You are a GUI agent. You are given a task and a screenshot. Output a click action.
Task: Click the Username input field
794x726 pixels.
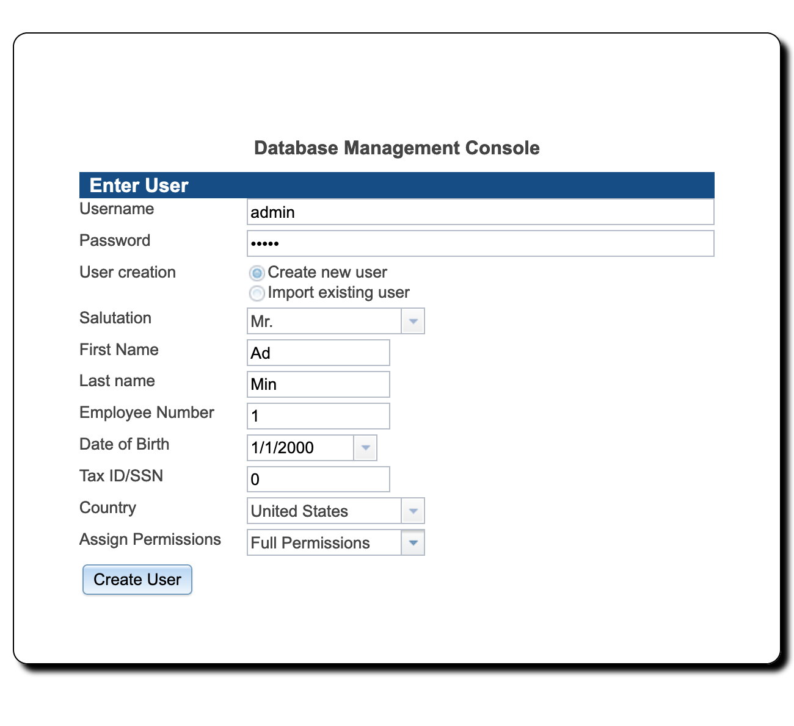click(480, 212)
